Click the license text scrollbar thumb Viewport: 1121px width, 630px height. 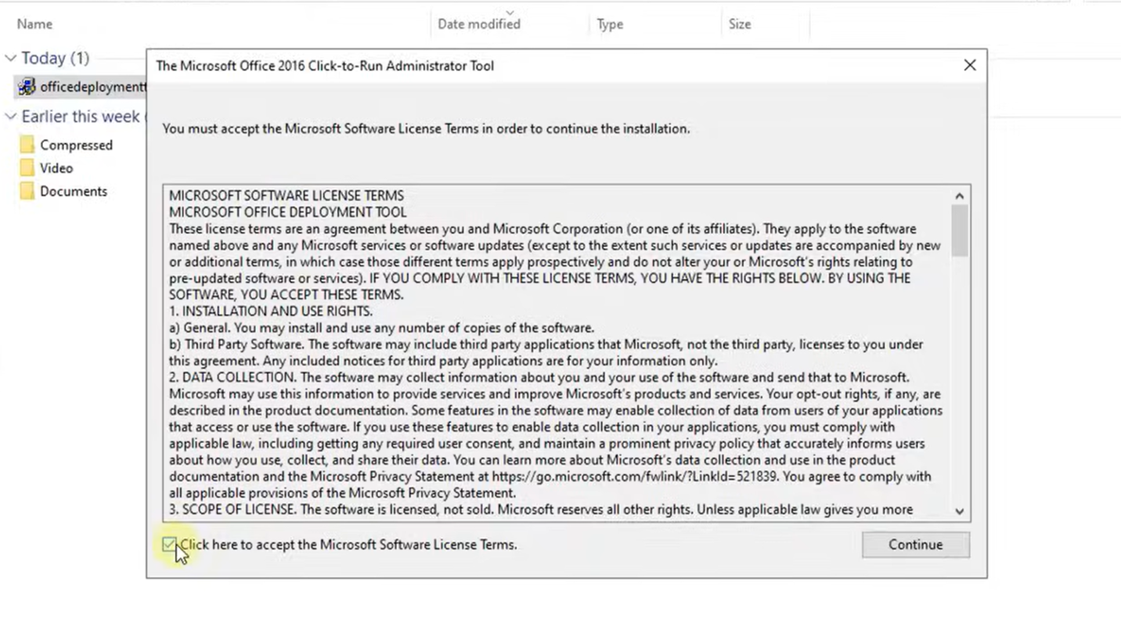tap(959, 231)
